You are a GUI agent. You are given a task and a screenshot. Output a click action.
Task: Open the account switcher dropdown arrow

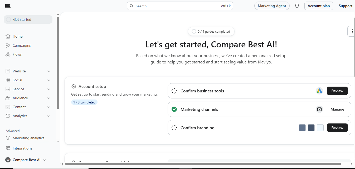click(x=45, y=160)
